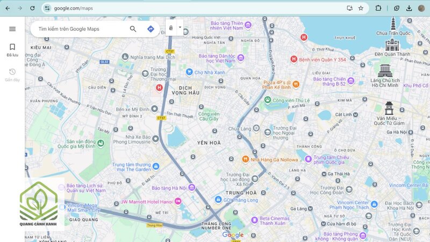Click Ga Láng metro station marker

pos(310,209)
